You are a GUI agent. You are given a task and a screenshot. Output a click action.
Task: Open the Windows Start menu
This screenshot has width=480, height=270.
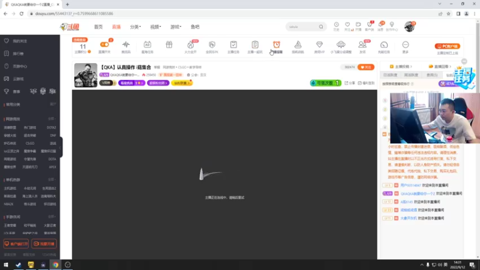6,265
